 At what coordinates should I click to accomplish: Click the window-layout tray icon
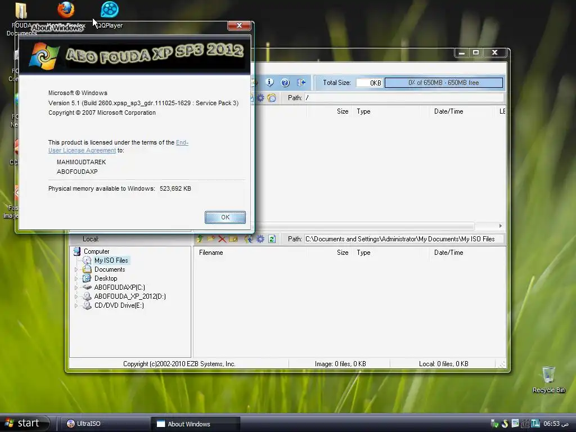(x=515, y=423)
